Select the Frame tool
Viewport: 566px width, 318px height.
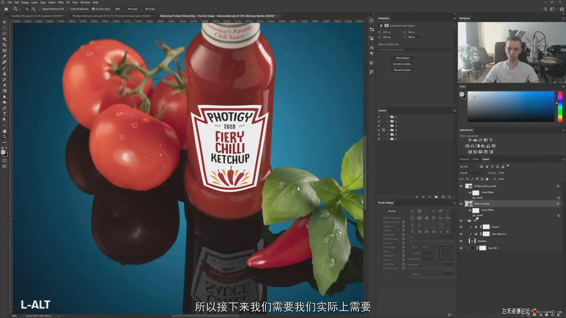pos(4,51)
